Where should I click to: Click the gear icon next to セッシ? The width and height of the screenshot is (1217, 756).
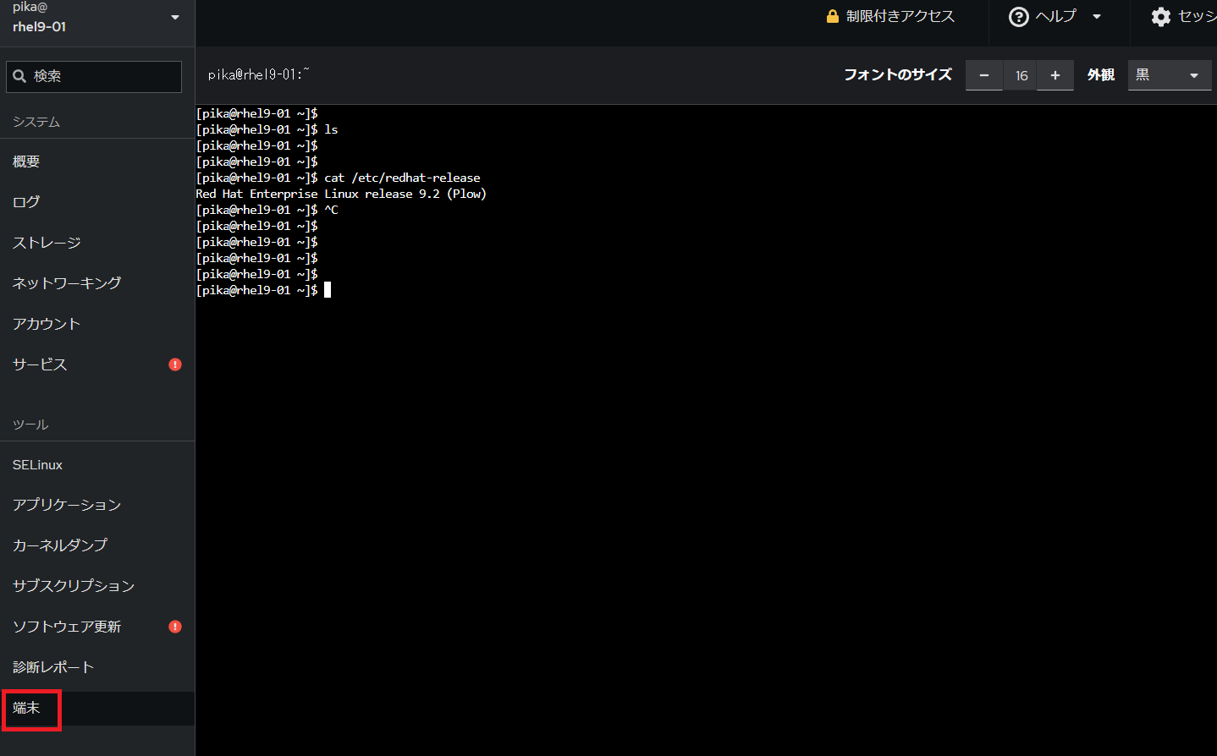1160,16
